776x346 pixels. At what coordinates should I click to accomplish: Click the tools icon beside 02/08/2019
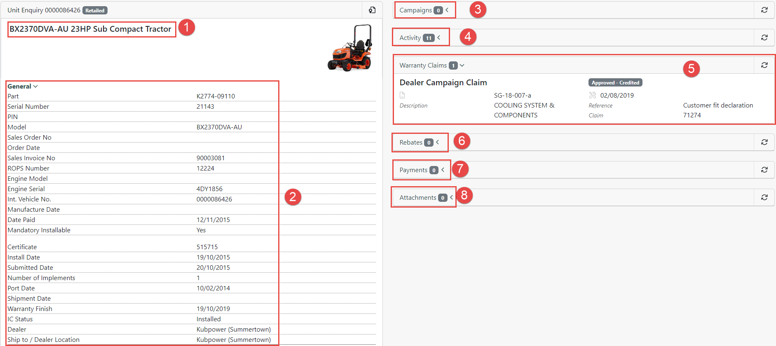tap(593, 95)
